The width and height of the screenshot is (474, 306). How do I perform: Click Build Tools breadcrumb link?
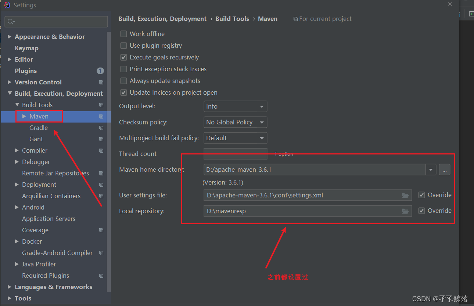[232, 19]
